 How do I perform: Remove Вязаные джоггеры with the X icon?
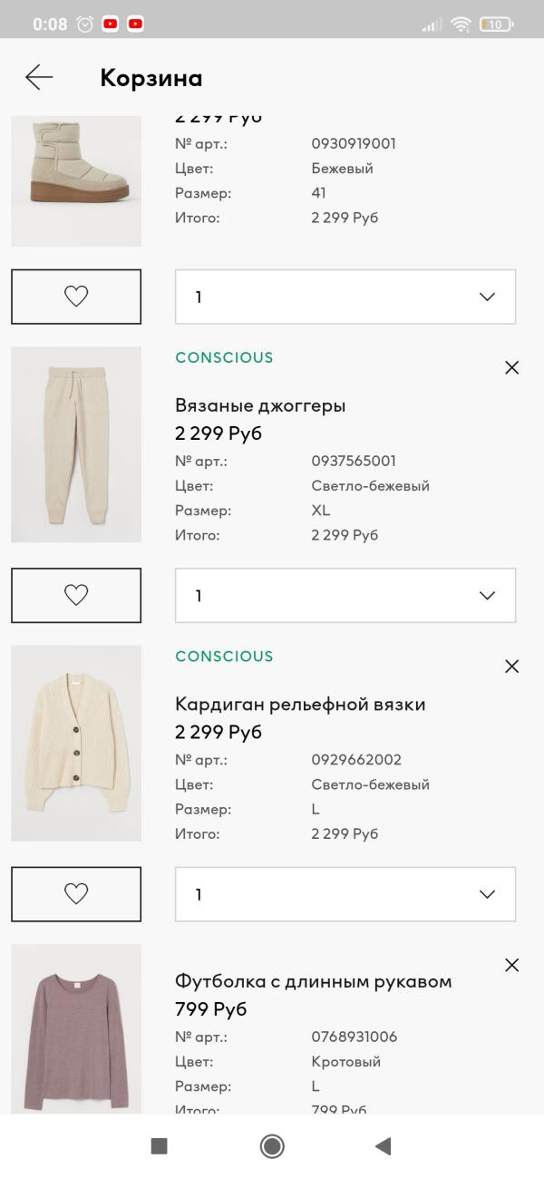[511, 367]
